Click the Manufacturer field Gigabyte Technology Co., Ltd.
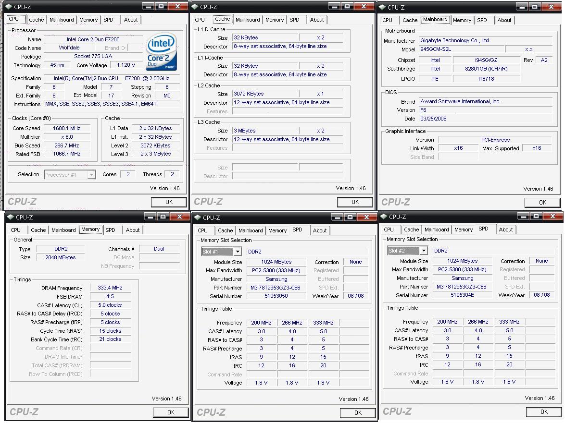Screen dimensions: 565x423 (486, 41)
